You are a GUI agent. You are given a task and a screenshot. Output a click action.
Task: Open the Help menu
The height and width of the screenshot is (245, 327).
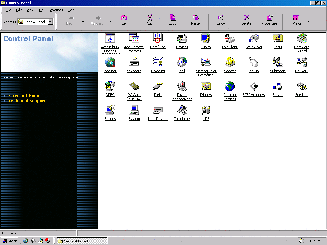point(71,10)
